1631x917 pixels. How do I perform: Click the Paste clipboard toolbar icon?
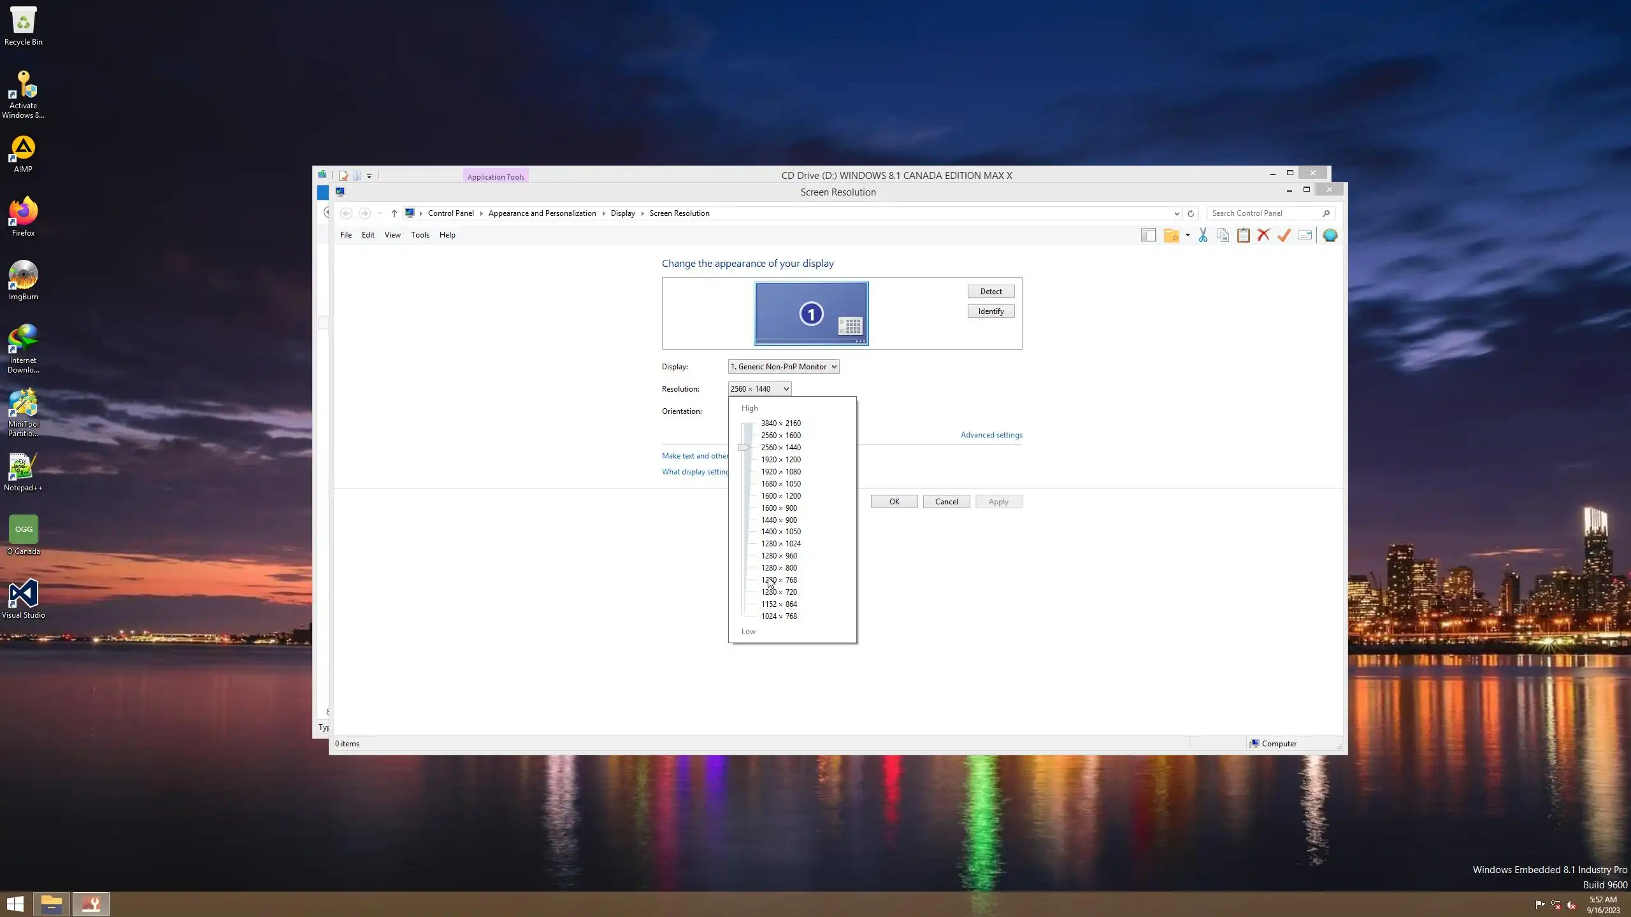(1243, 236)
